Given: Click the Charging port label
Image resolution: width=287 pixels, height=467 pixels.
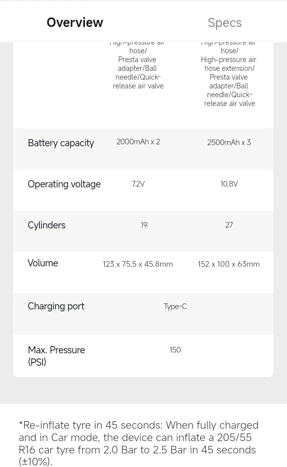Looking at the screenshot, I should click(56, 306).
